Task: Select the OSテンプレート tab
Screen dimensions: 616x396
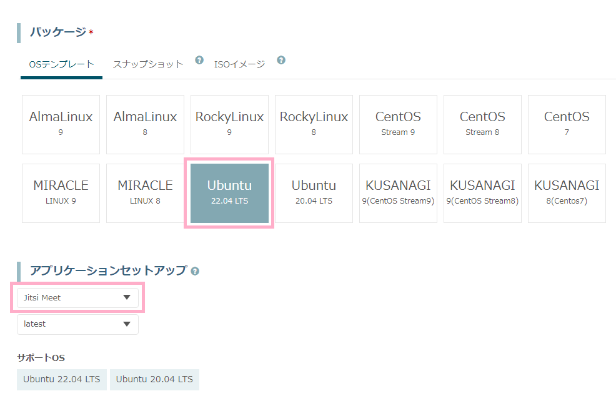Action: (61, 64)
